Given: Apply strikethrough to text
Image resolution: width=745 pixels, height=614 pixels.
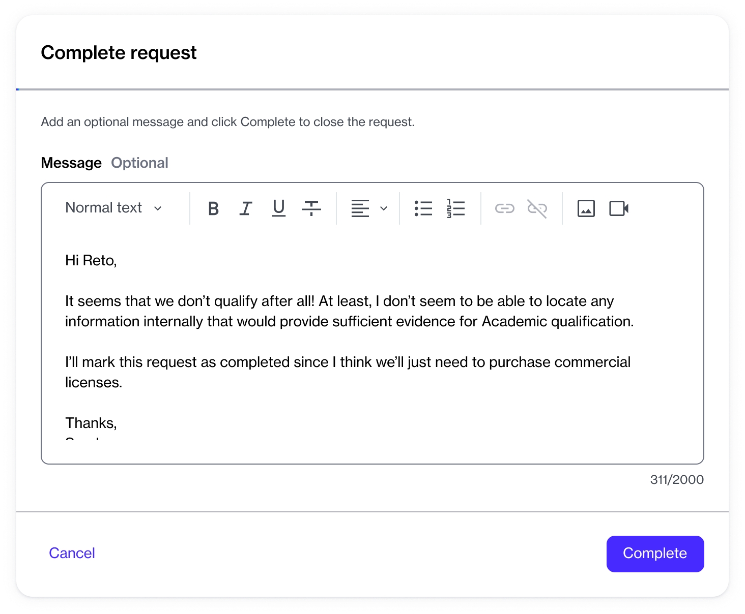Looking at the screenshot, I should [x=311, y=208].
